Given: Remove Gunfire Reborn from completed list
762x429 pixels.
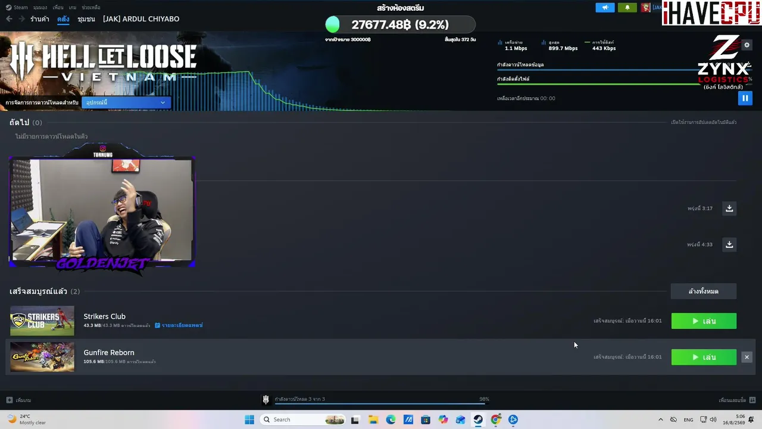Looking at the screenshot, I should pyautogui.click(x=747, y=357).
